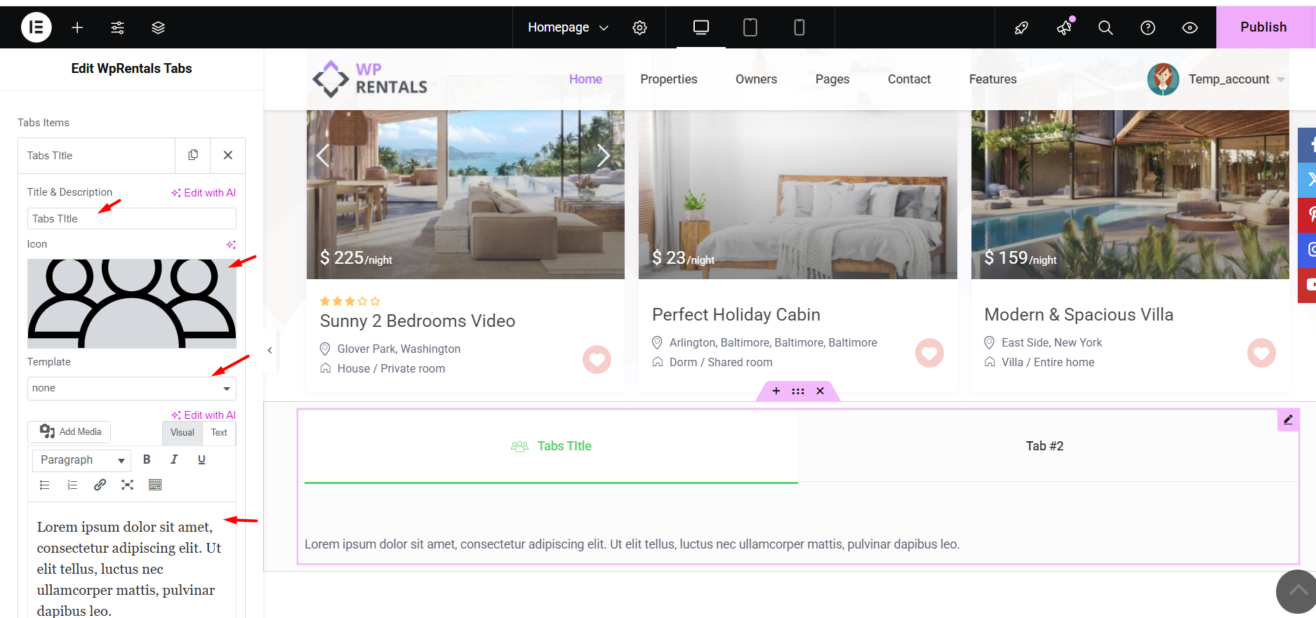Edit the title with AI link

pos(204,193)
